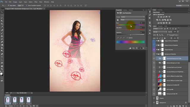Add a Color Balance adjustment

pyautogui.click(x=160, y=20)
